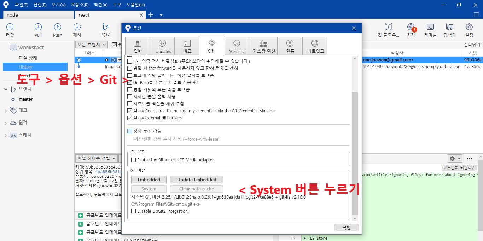Open the Git-flow (깃 플로우) toolbar icon
This screenshot has width=483, height=241.
(389, 27)
